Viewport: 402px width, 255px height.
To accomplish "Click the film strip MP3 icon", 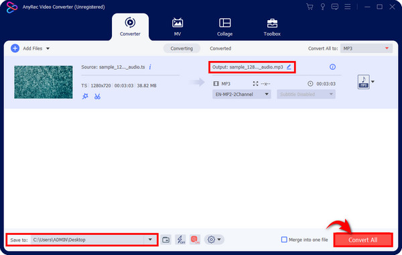I will coord(216,84).
